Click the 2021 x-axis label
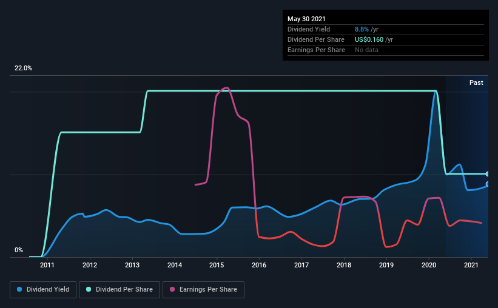 [471, 265]
